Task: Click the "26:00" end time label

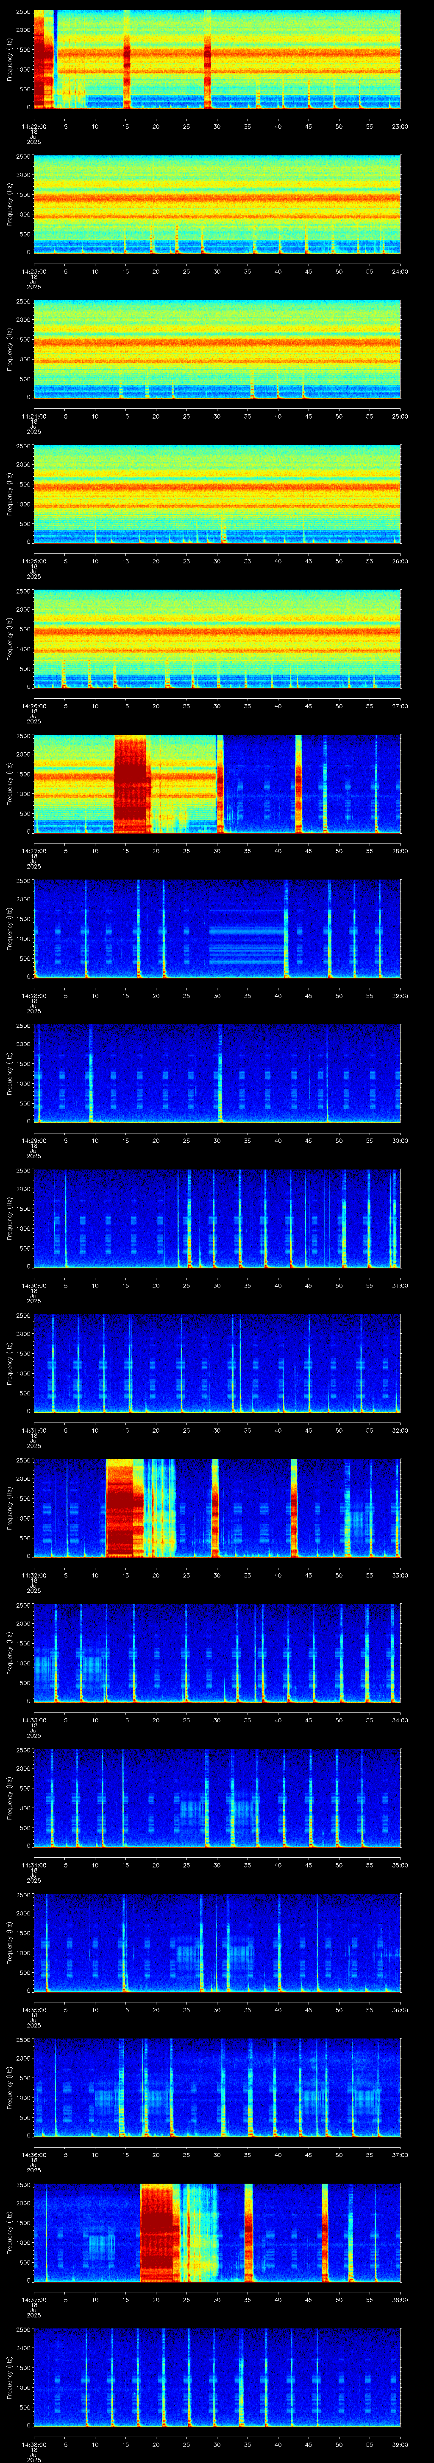Action: (401, 561)
